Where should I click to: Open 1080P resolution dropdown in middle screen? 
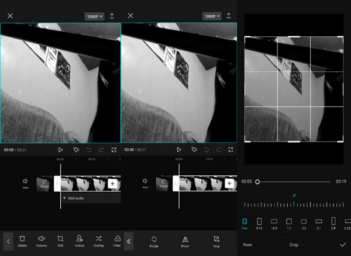(212, 16)
